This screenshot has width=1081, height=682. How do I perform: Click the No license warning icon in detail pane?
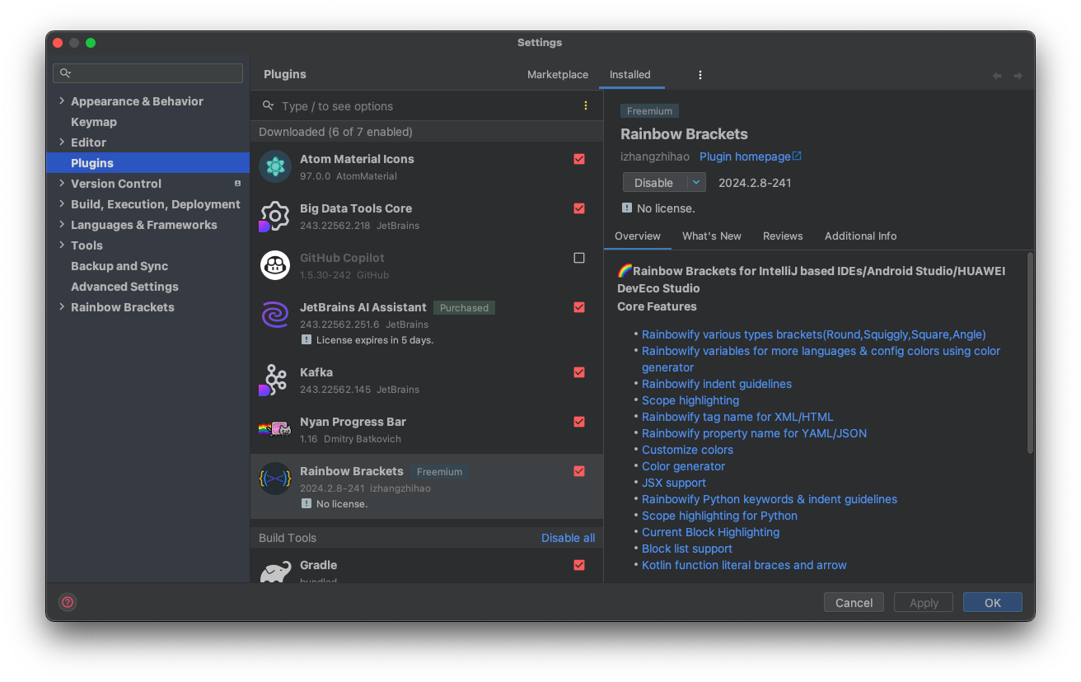tap(627, 208)
